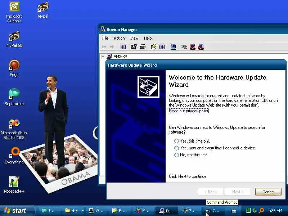Open the grouped folder taskbar button dropdown

click(82, 211)
